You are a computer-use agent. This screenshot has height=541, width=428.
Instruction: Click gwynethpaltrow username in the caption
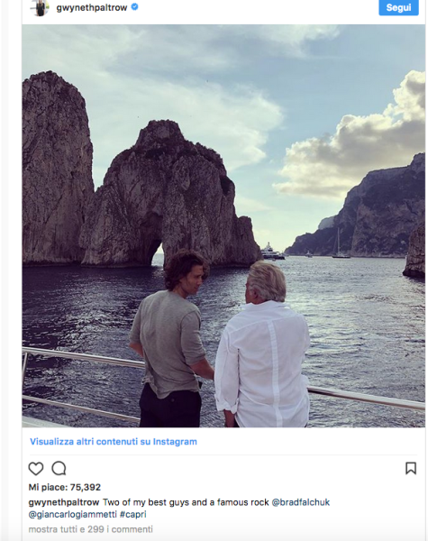[64, 502]
